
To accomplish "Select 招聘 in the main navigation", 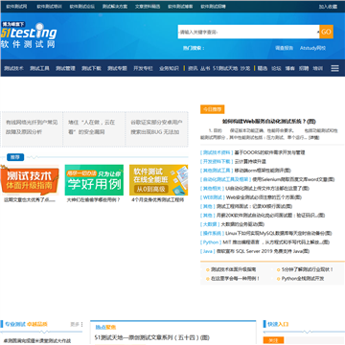I will 304,68.
